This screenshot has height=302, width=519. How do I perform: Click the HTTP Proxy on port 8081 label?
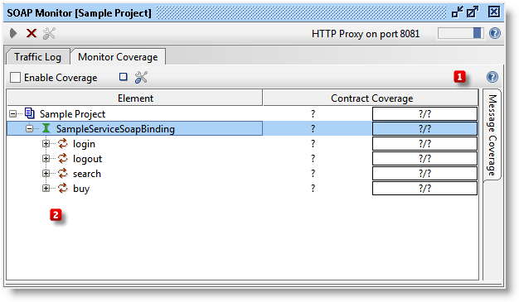tap(366, 34)
